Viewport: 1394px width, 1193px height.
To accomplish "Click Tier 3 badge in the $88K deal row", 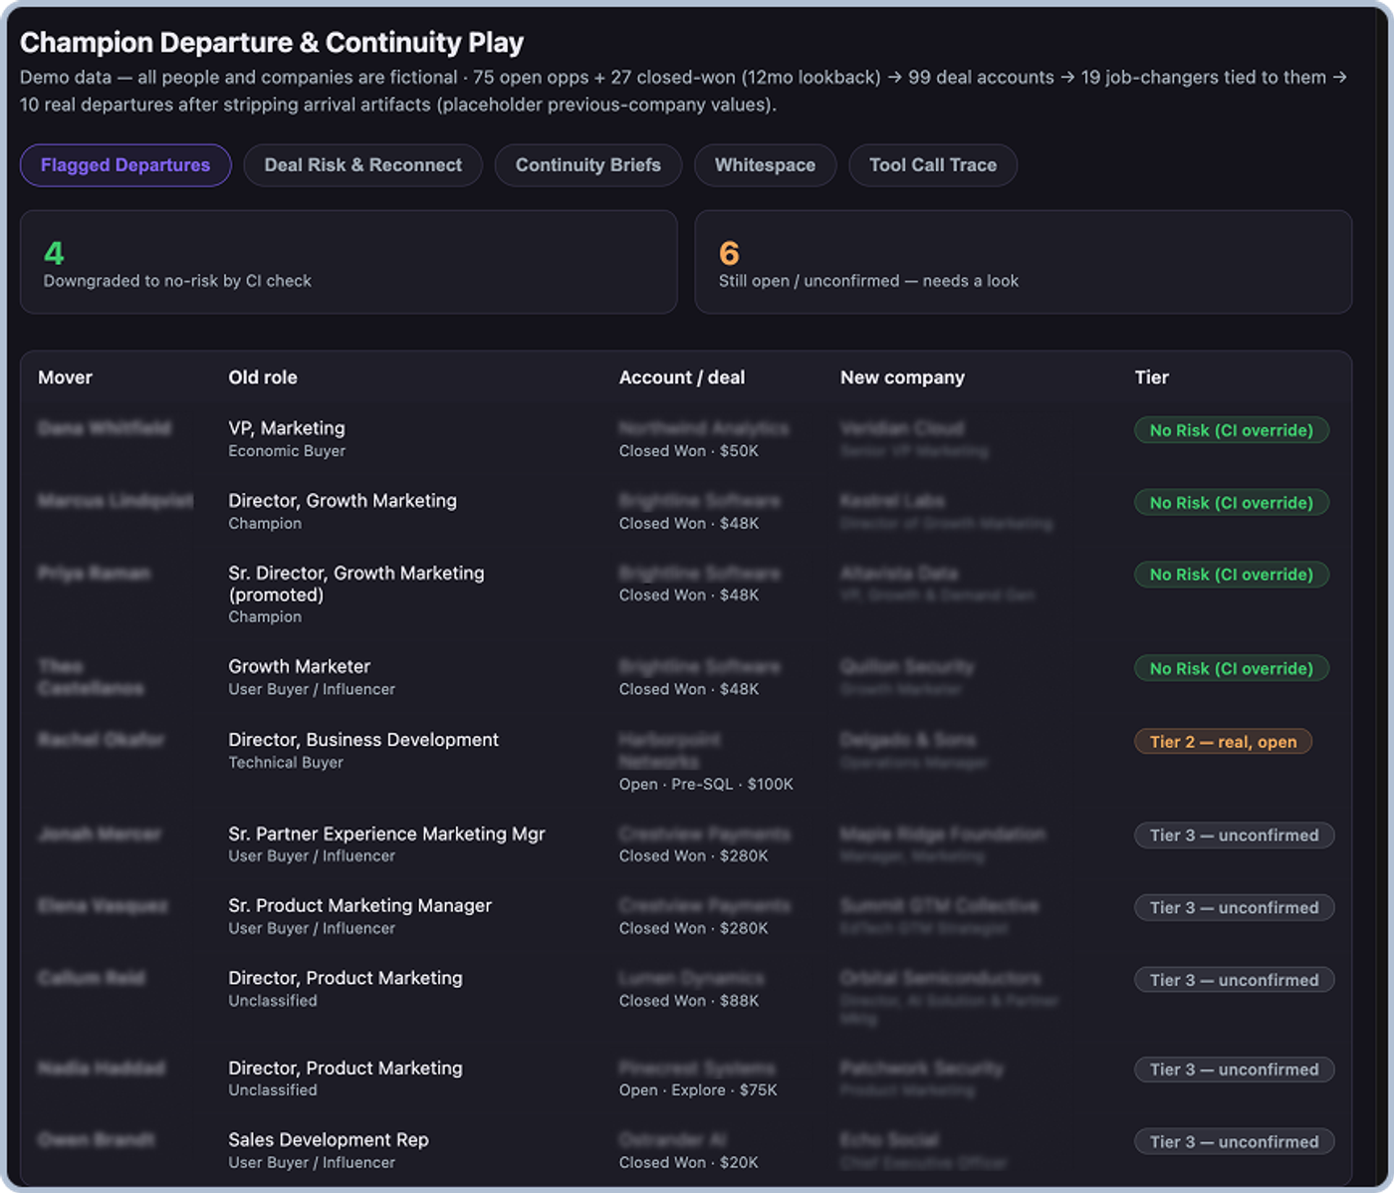I will click(x=1235, y=980).
